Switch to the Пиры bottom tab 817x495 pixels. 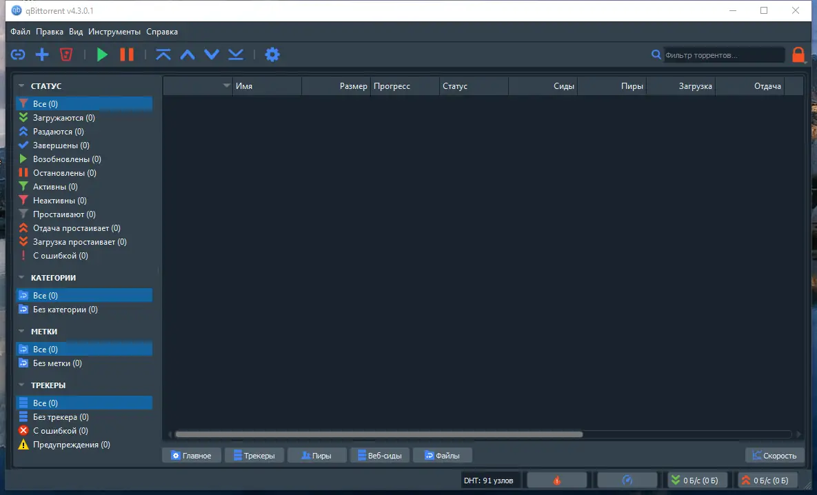[x=316, y=456]
